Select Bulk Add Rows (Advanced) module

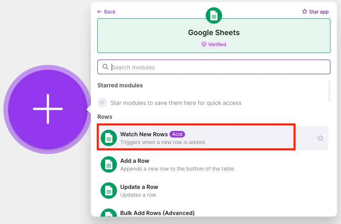click(213, 212)
